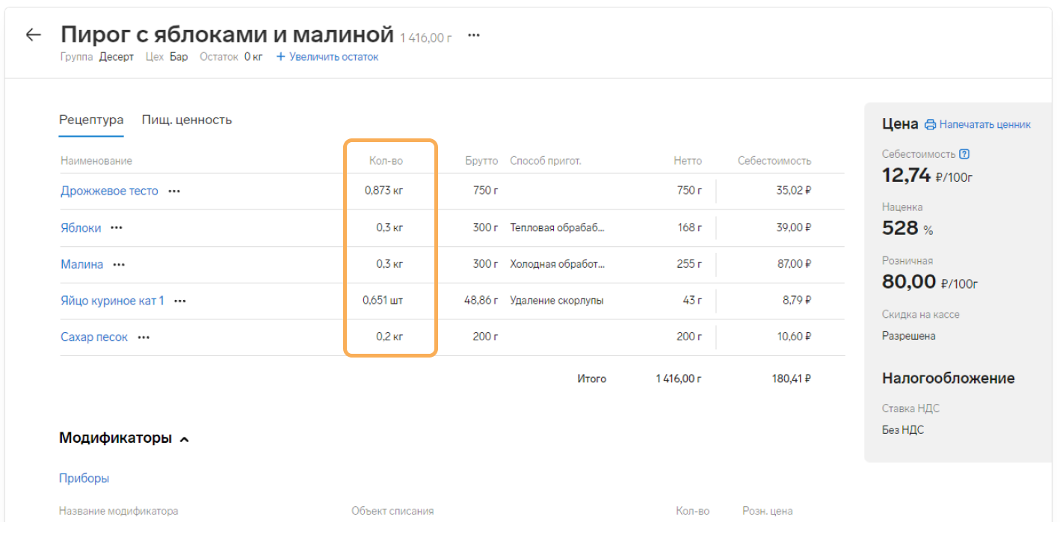Open the Малина ingredient link
The image size is (1060, 555).
pyautogui.click(x=82, y=265)
